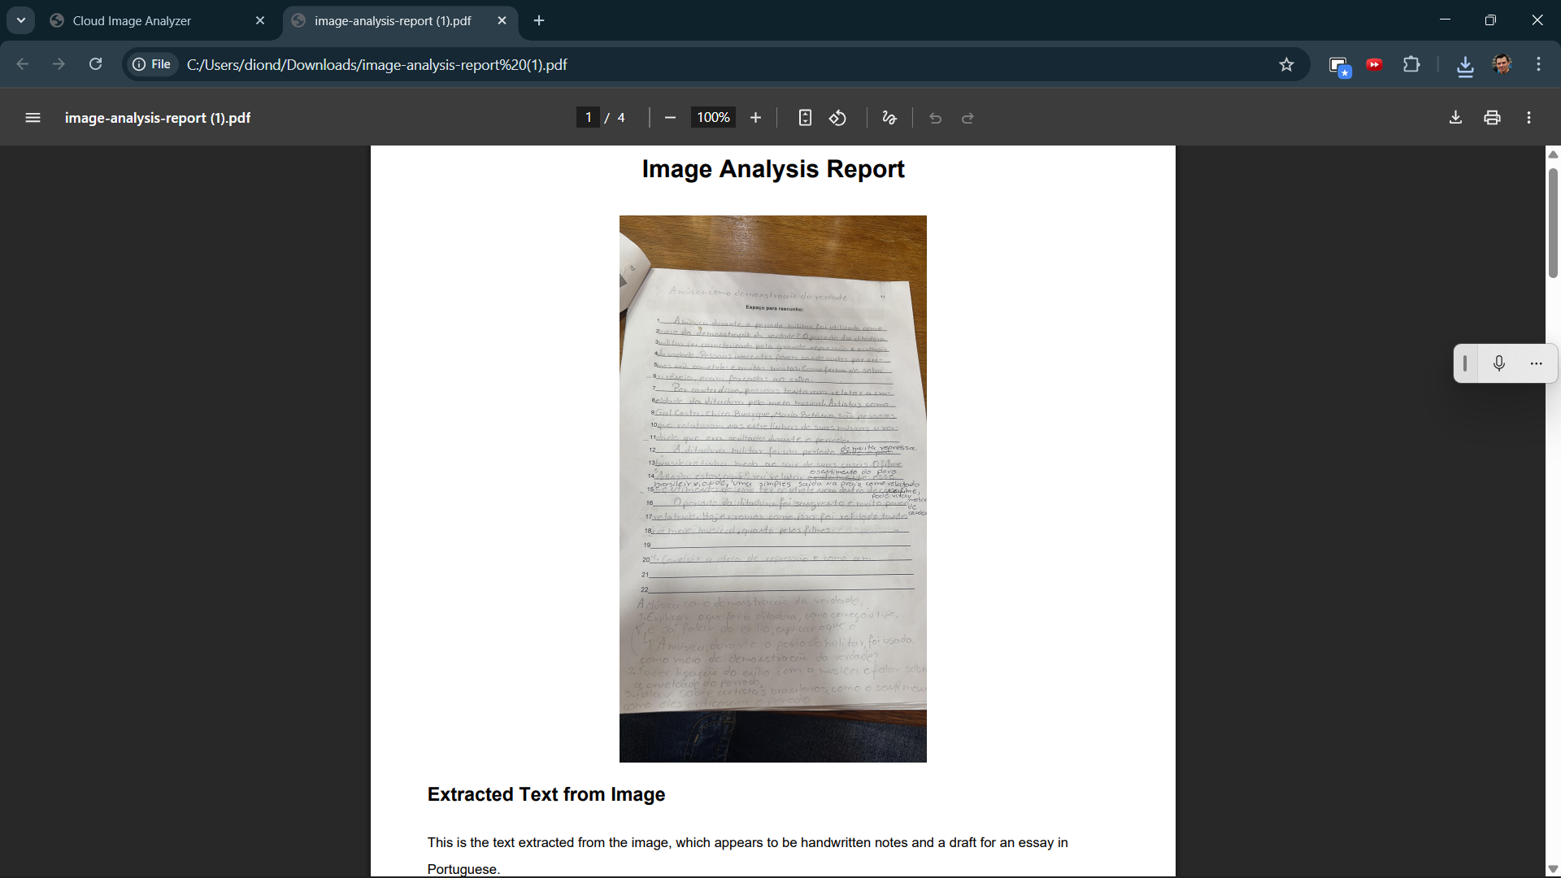Image resolution: width=1561 pixels, height=878 pixels.
Task: Open Chrome's three-dot main menu
Action: [x=1538, y=64]
